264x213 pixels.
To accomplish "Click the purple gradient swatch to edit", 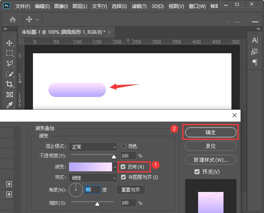I will pyautogui.click(x=91, y=167).
